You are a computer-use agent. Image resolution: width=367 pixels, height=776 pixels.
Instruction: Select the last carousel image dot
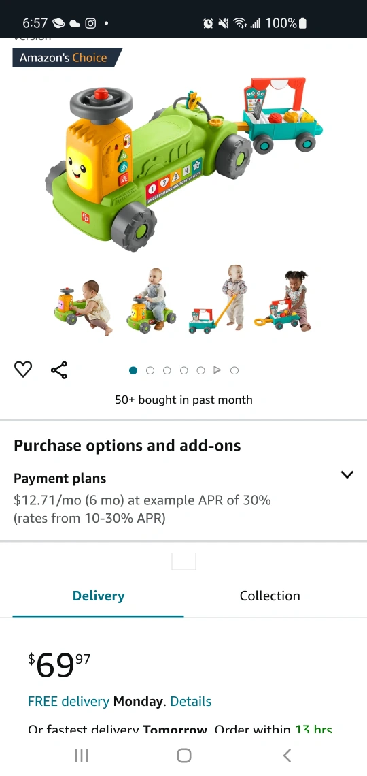pos(234,370)
